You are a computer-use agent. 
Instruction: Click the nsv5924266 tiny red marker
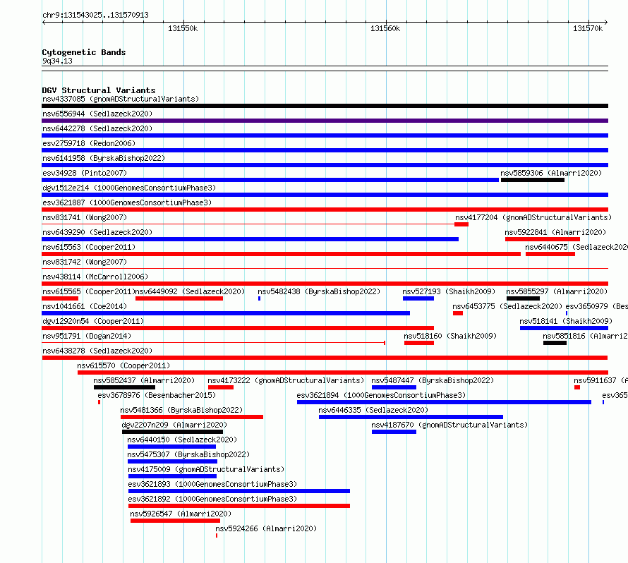(217, 535)
